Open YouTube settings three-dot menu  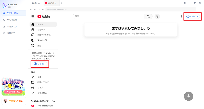181,17
